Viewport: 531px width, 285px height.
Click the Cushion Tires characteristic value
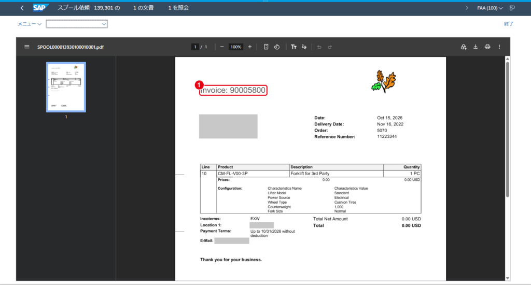[345, 202]
